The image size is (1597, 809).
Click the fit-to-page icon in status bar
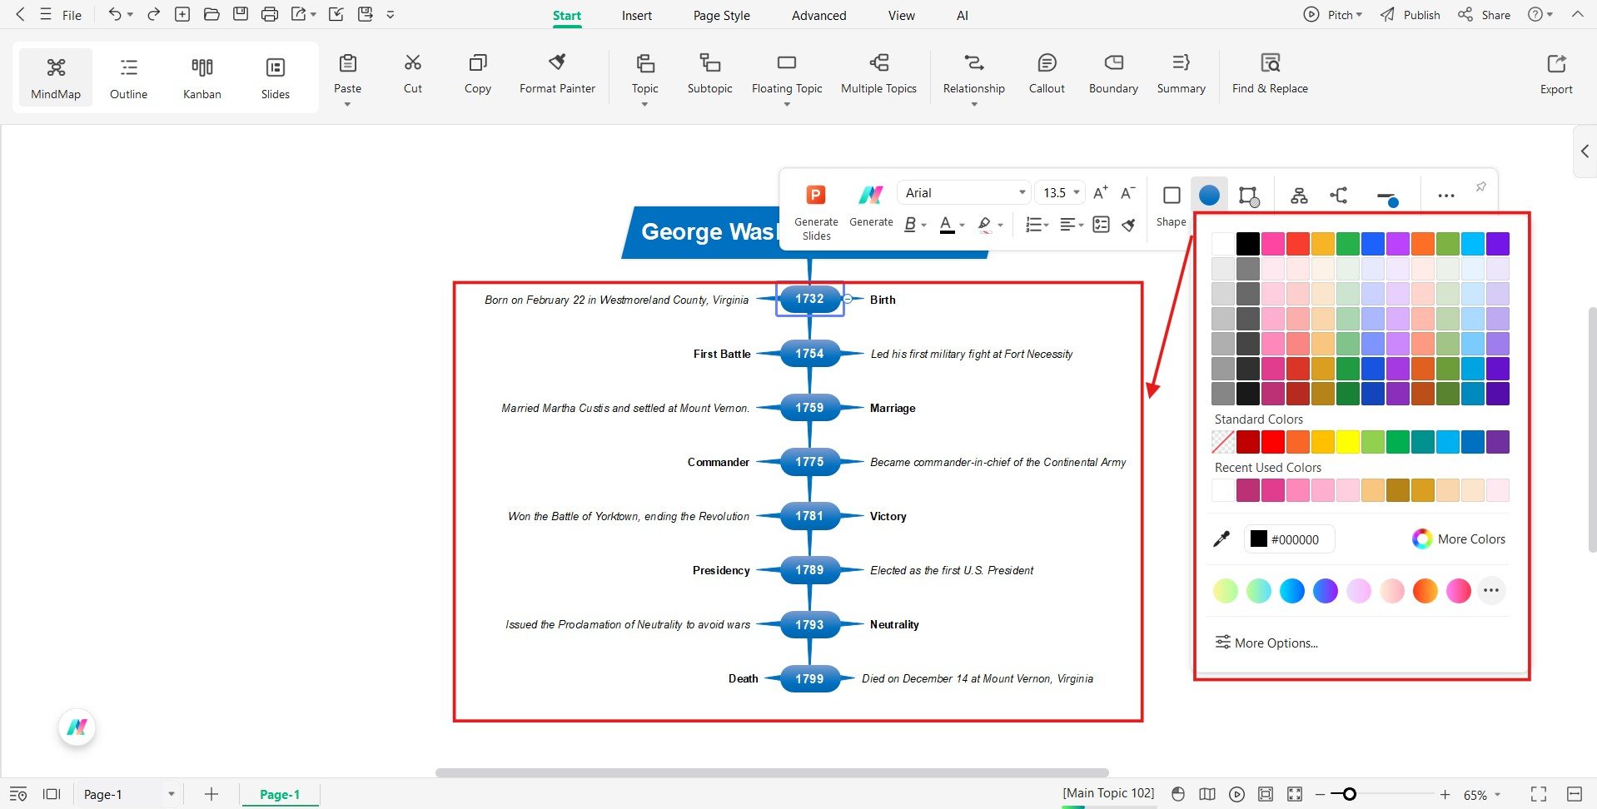coord(1266,794)
